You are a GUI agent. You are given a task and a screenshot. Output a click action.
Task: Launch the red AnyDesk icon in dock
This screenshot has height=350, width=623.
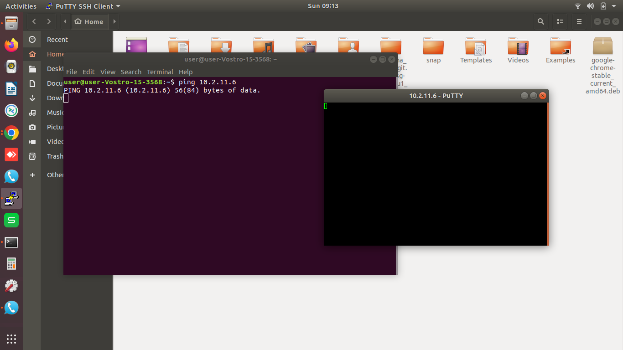pos(11,154)
